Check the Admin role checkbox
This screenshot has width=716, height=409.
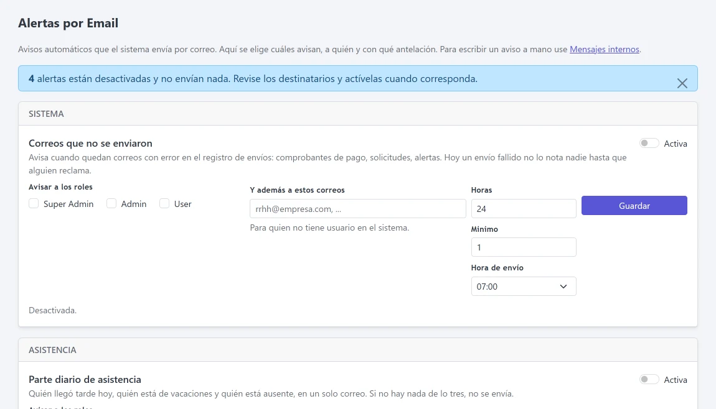[111, 203]
